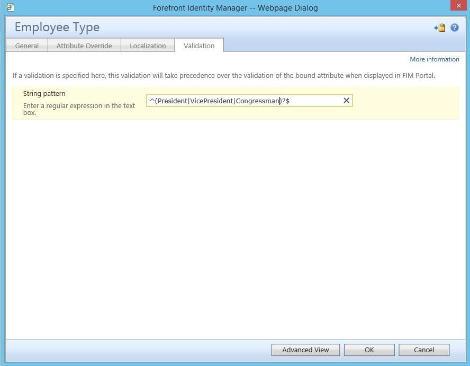Open the blue help question-mark icon
The height and width of the screenshot is (366, 470).
pos(455,28)
